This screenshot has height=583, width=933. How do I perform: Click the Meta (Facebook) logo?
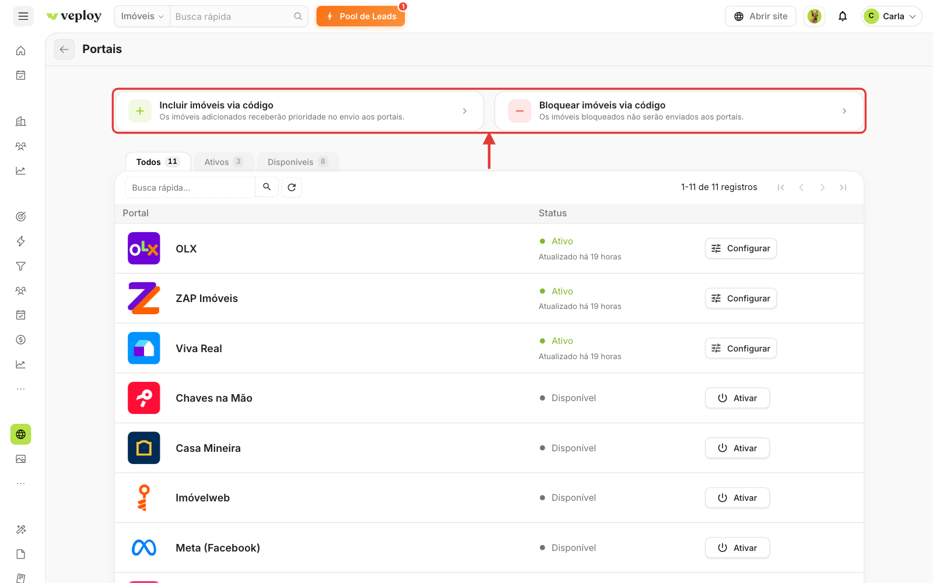144,548
